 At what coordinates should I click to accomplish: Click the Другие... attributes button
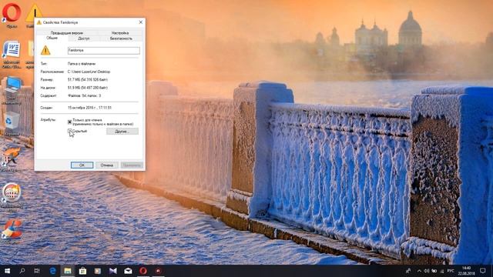pos(122,132)
